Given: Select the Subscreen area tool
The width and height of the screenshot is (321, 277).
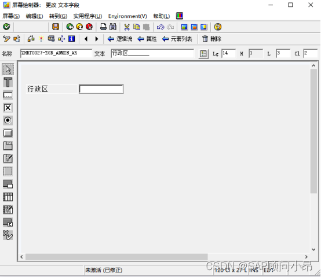Looking at the screenshot, I should (8, 184).
